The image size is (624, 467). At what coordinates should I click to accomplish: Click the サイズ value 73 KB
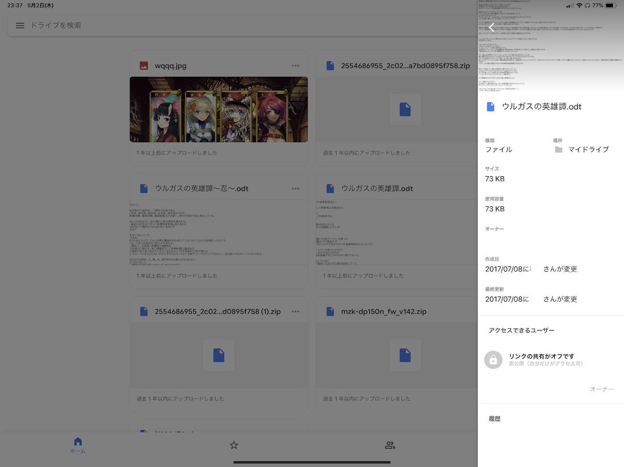point(495,179)
